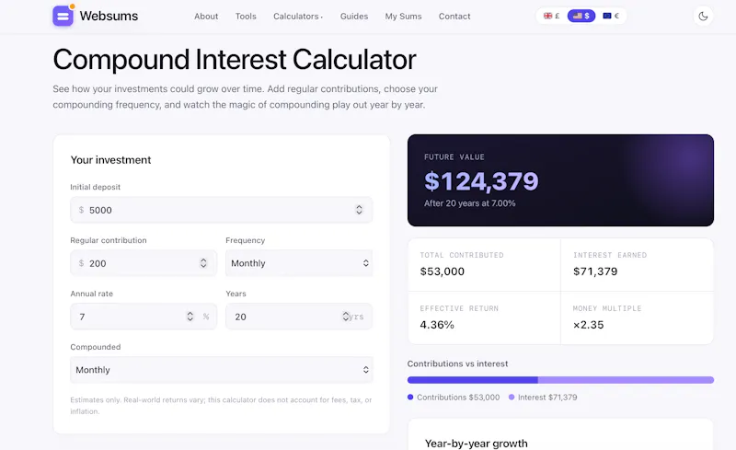Screen dimensions: 736x450
Task: Focus the Initial deposit input field
Action: [222, 210]
